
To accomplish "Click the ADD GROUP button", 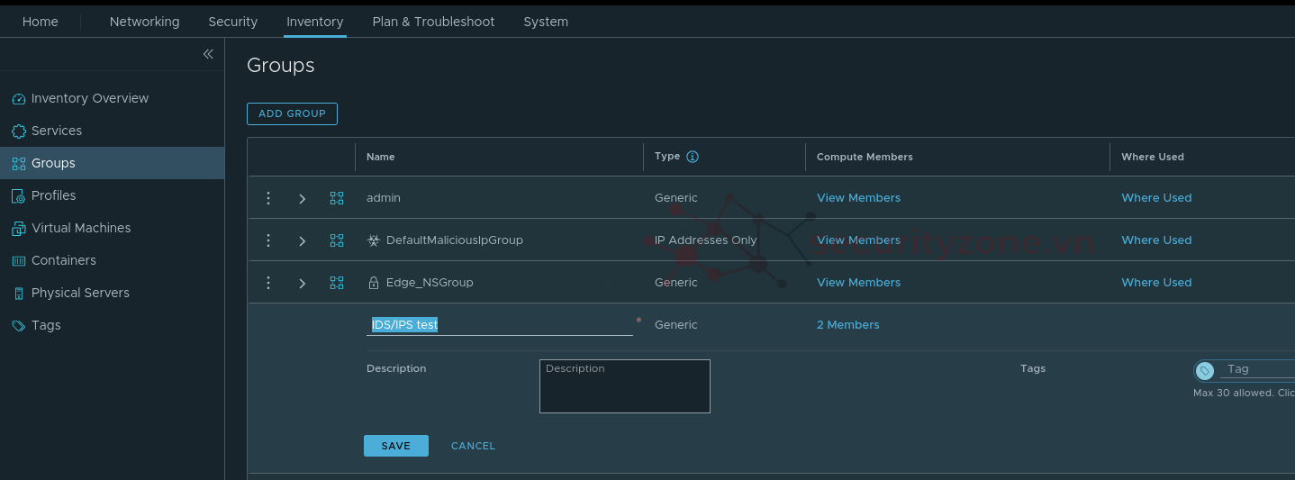I will [292, 113].
